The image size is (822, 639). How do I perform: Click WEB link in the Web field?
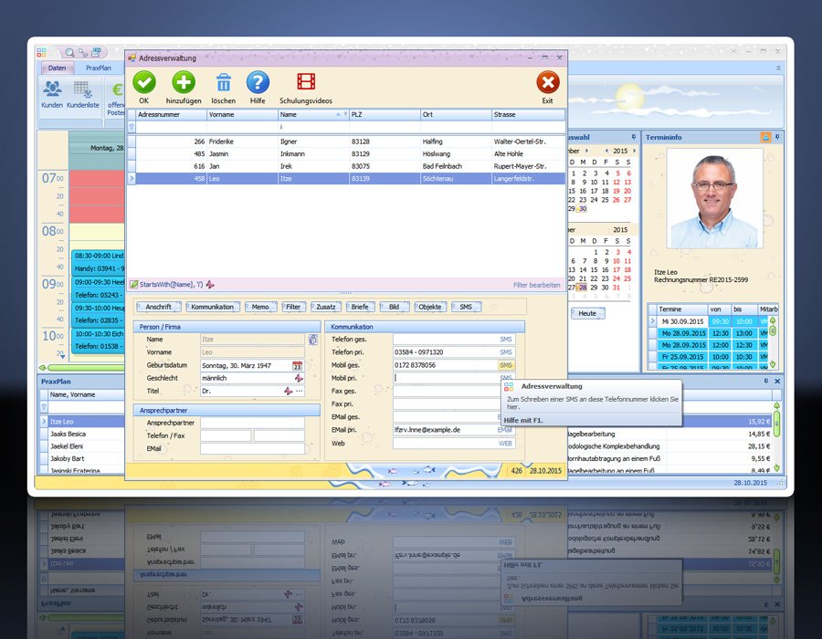[505, 443]
